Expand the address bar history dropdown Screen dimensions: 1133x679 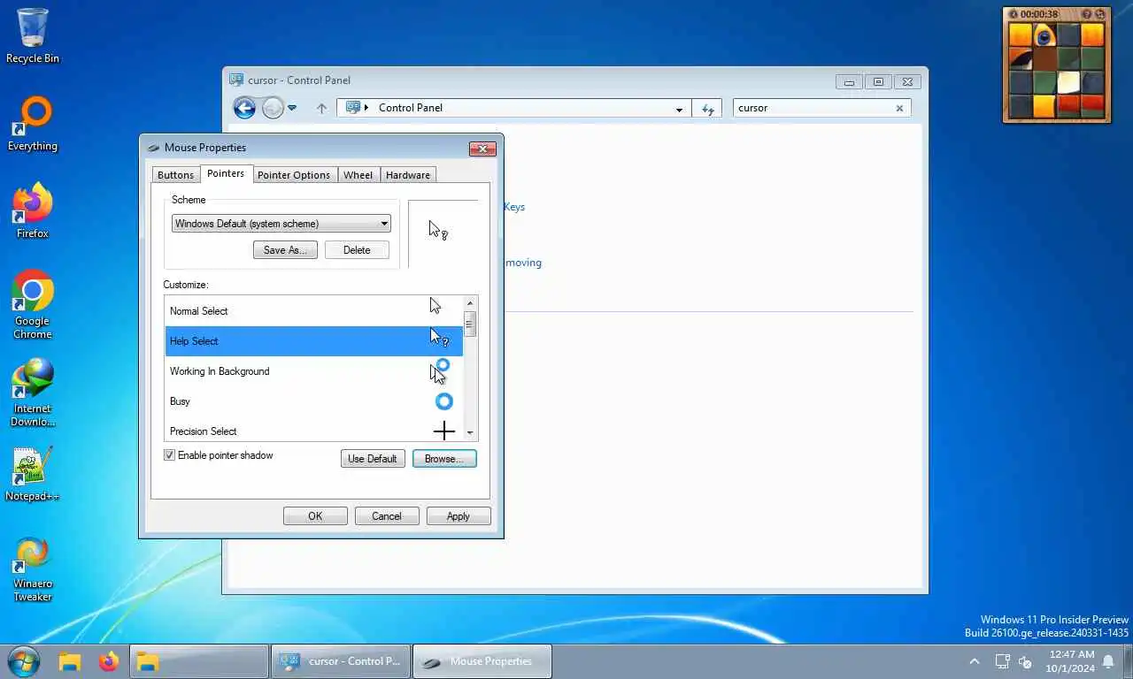tap(679, 109)
